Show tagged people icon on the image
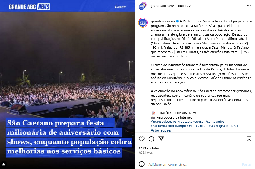 (3, 164)
